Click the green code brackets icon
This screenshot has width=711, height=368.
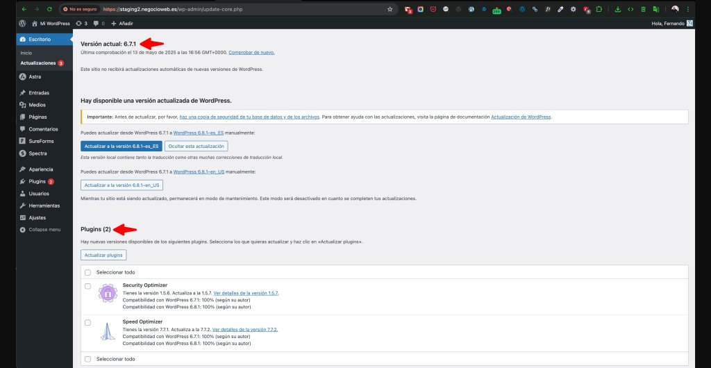coord(630,9)
